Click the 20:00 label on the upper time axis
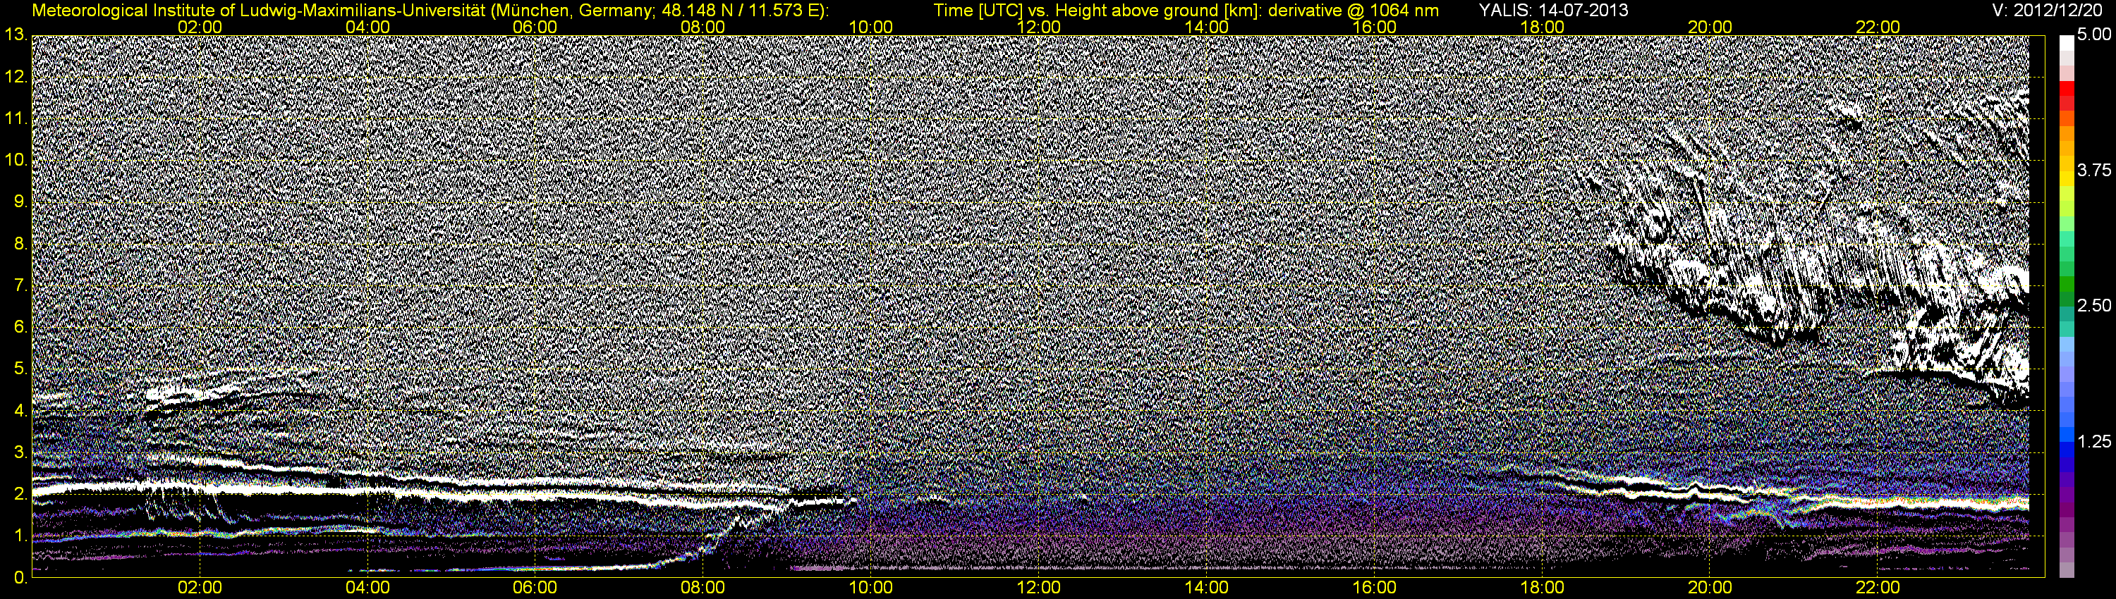This screenshot has width=2116, height=599. (x=1710, y=27)
